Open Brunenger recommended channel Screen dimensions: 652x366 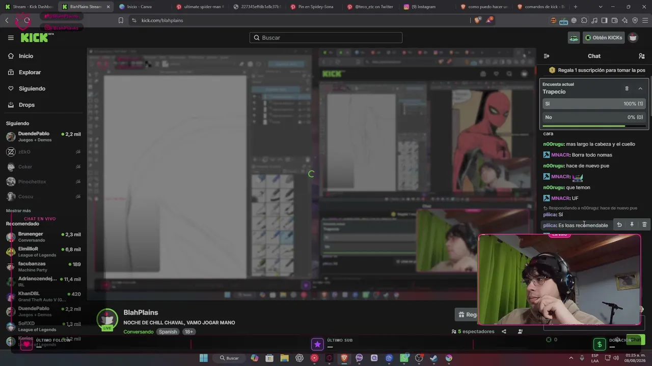[x=43, y=237]
